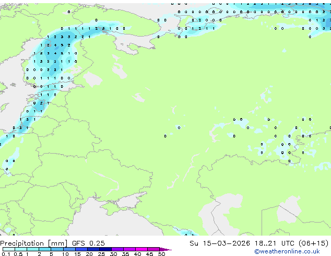Screen dimensions: 331x256
Task: Select the 15–20 mm legend color swatch
Action: [x=81, y=249]
